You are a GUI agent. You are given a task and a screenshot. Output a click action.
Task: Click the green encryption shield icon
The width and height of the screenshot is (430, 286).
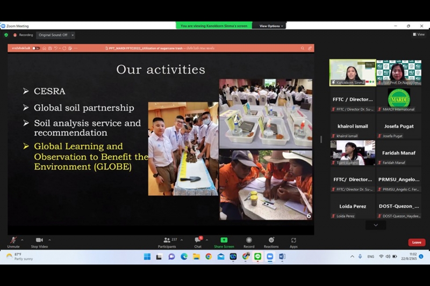6,35
